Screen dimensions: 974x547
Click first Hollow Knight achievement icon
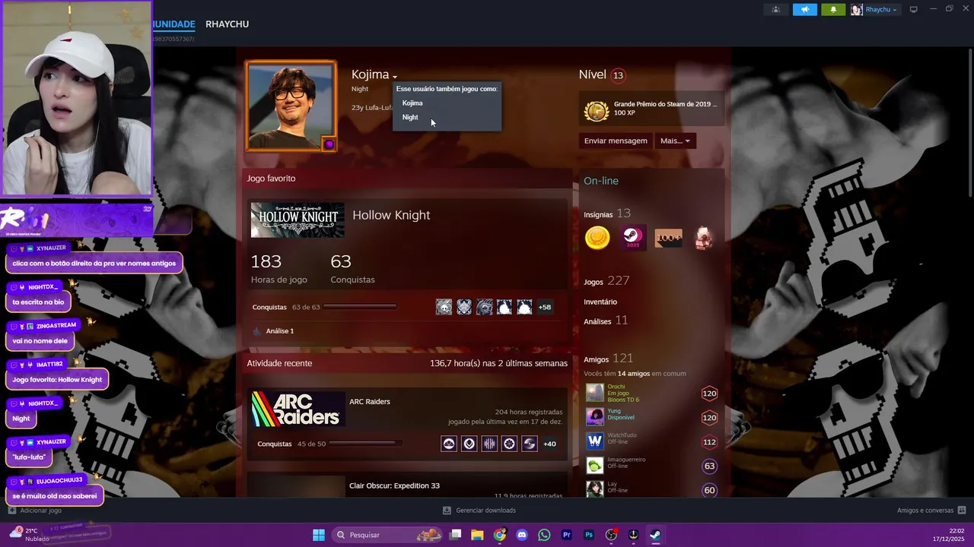[x=444, y=307]
